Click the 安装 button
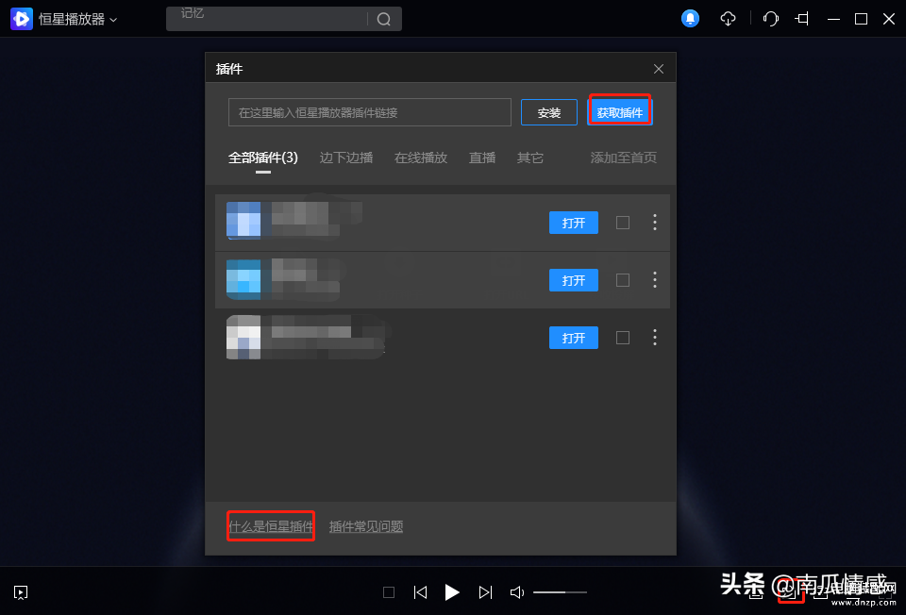 tap(549, 112)
